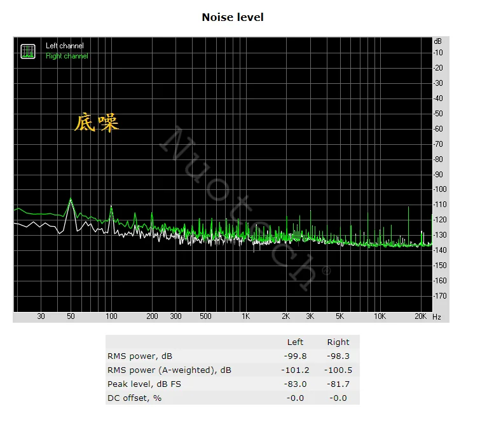494x425 pixels.
Task: Click the 30 Hz axis label
Action: point(41,316)
